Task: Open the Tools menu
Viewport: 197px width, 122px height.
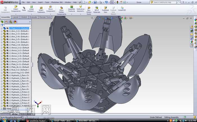Action: [47, 2]
